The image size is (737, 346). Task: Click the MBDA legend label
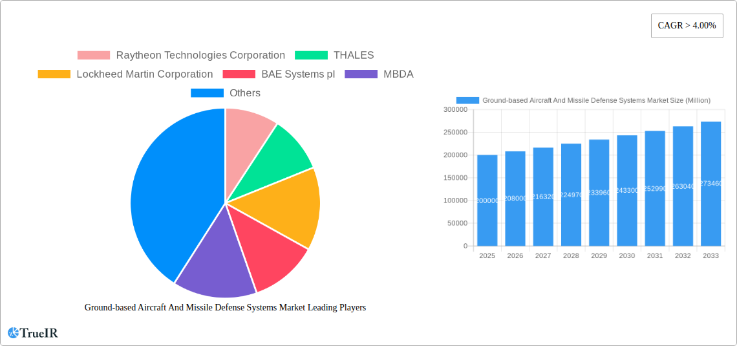click(398, 74)
